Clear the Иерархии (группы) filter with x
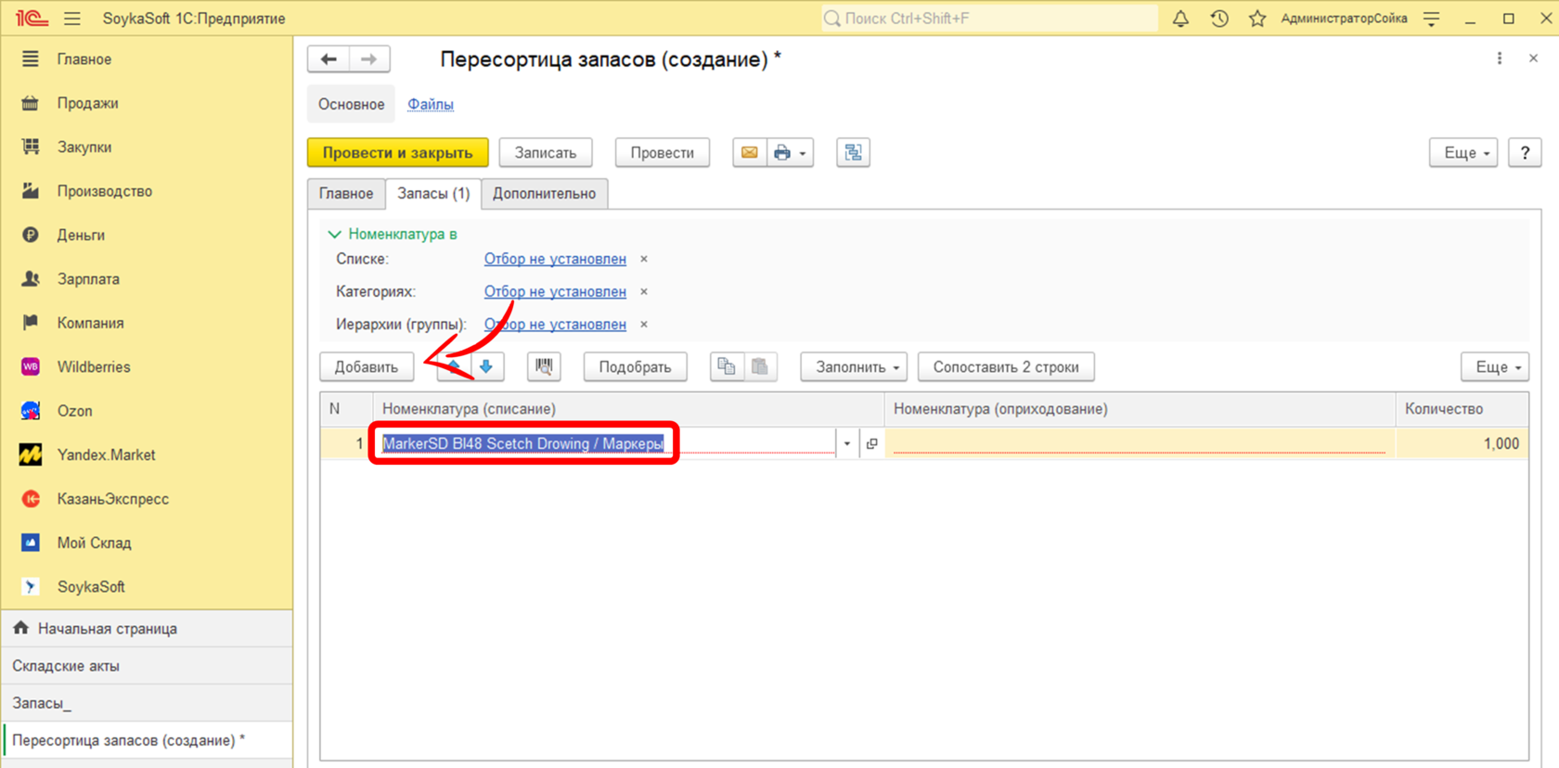1559x768 pixels. coord(644,325)
